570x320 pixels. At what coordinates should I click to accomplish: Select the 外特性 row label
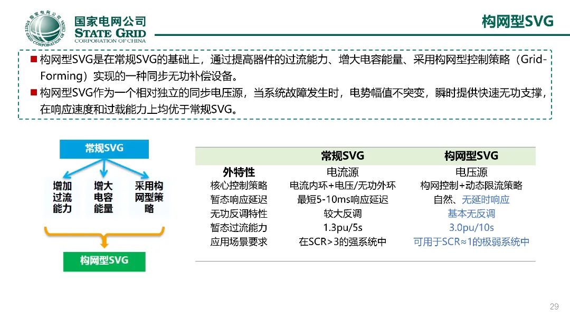[239, 172]
